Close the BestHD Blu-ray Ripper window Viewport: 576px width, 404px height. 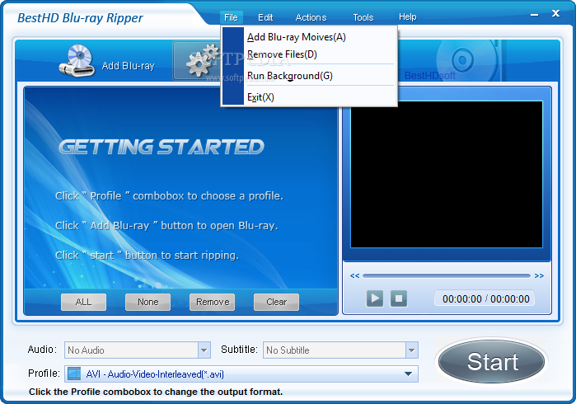click(555, 13)
